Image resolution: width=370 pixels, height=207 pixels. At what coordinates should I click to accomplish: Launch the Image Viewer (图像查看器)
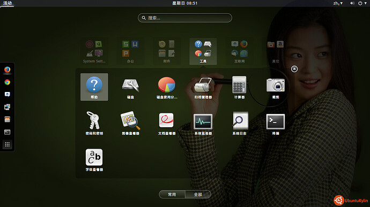[130, 123]
